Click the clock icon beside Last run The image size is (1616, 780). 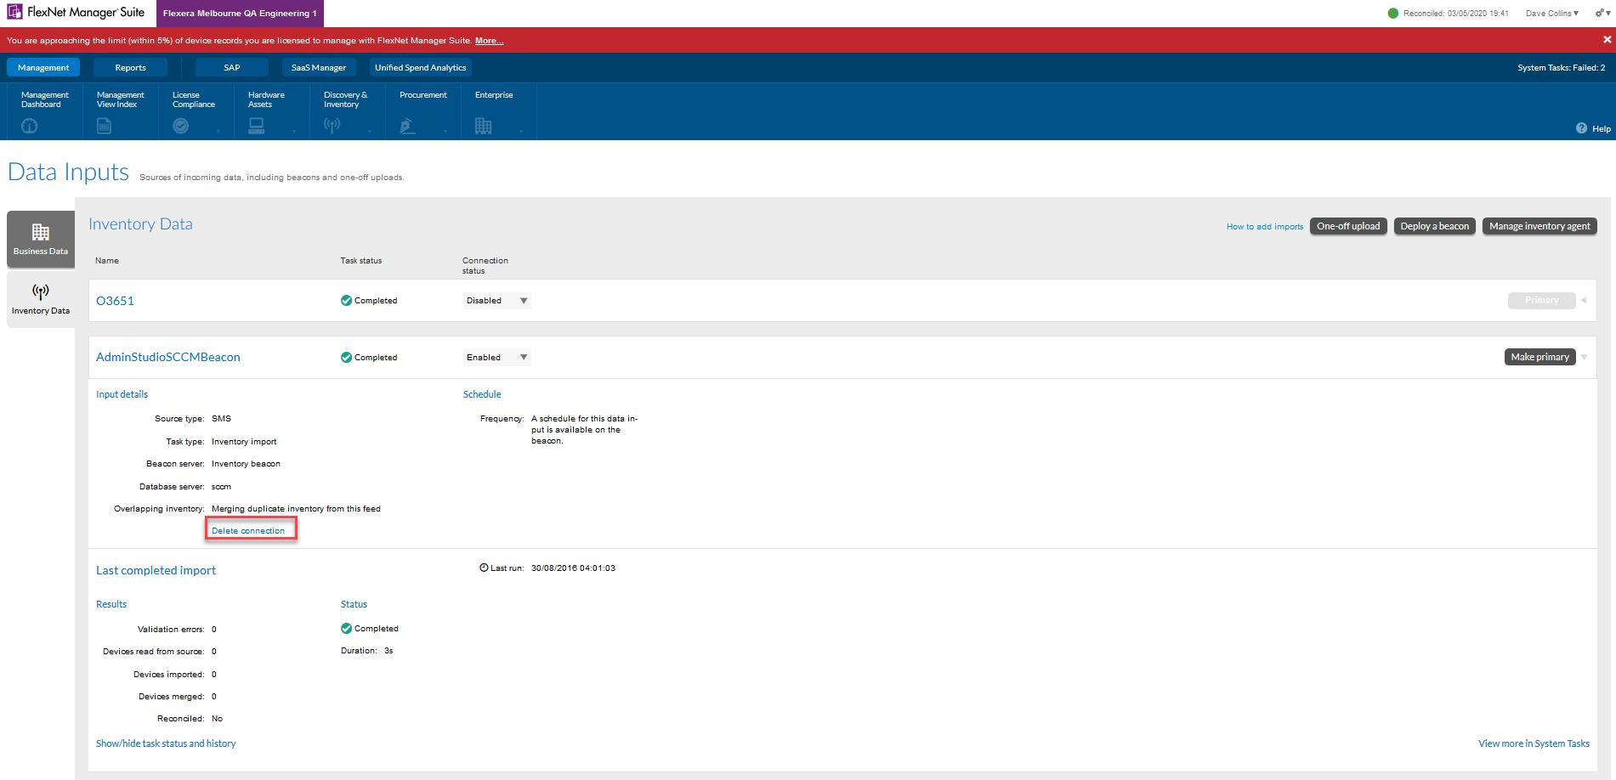484,568
